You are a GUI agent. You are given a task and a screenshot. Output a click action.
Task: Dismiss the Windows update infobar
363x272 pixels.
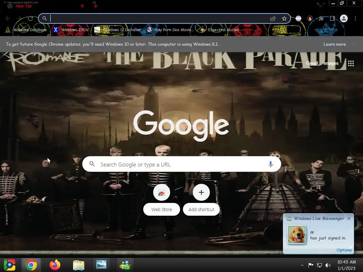[x=354, y=44]
